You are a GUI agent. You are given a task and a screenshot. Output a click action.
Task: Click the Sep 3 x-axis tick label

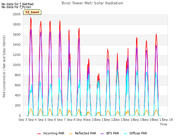point(23,120)
